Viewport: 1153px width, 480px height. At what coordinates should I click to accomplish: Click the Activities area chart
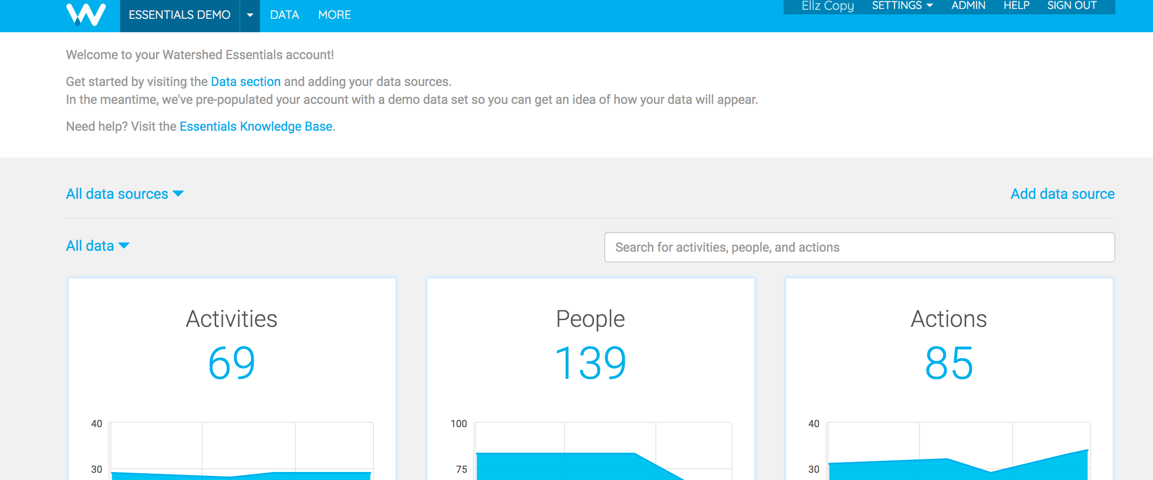(241, 450)
